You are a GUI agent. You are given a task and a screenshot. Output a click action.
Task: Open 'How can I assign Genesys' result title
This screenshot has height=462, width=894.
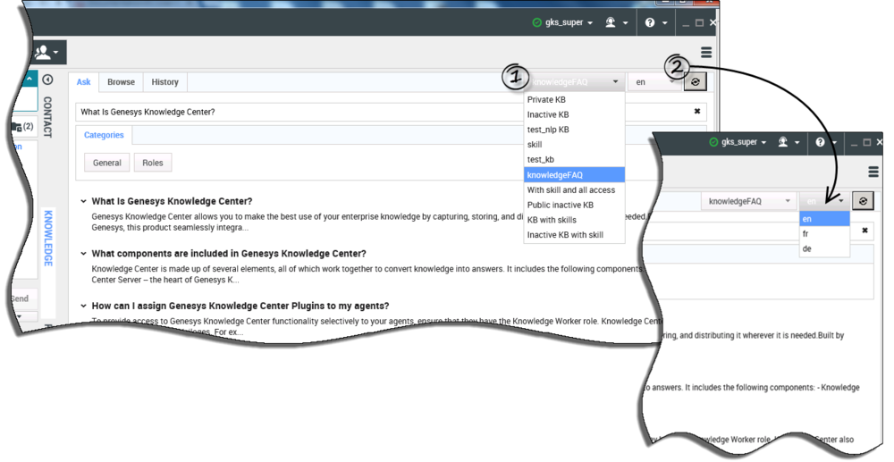tap(240, 306)
